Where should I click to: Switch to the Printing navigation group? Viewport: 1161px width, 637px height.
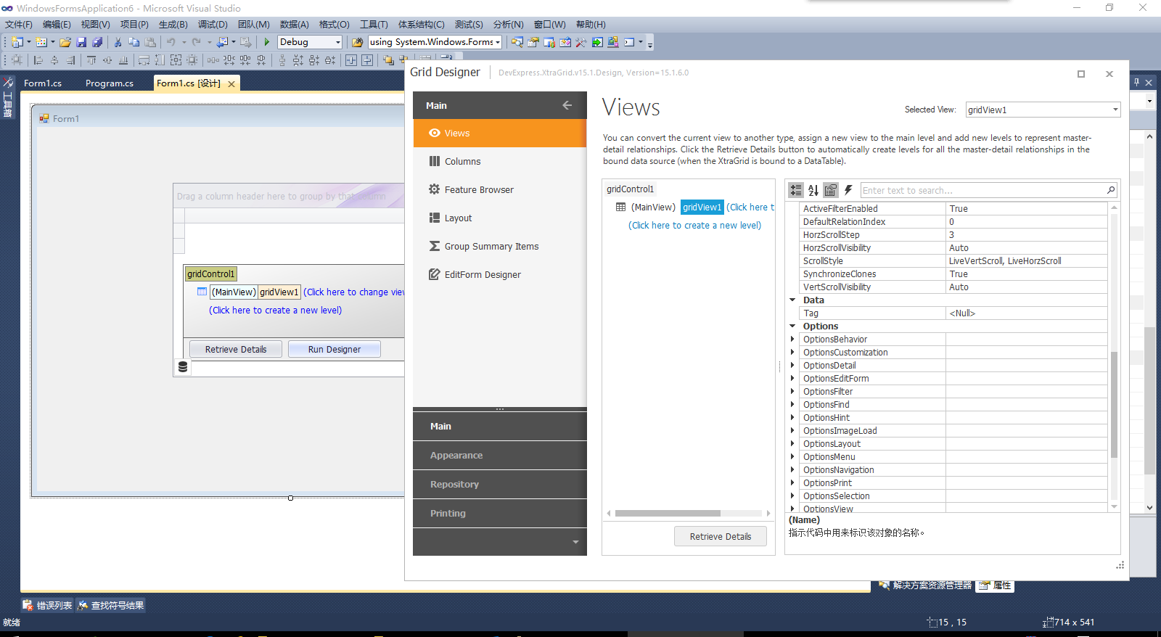(500, 514)
